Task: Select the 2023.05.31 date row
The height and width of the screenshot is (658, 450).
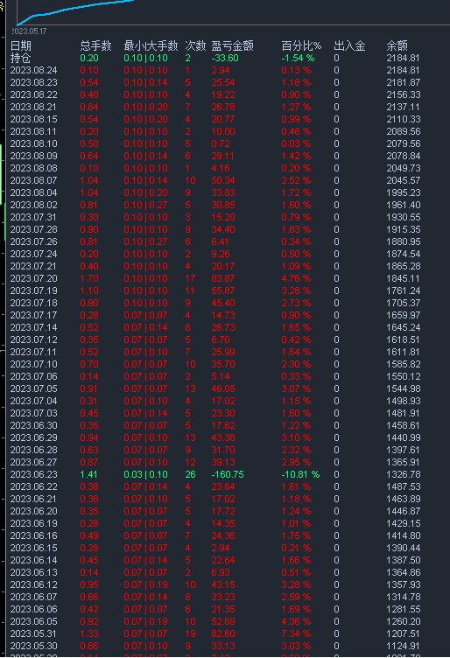Action: point(33,633)
